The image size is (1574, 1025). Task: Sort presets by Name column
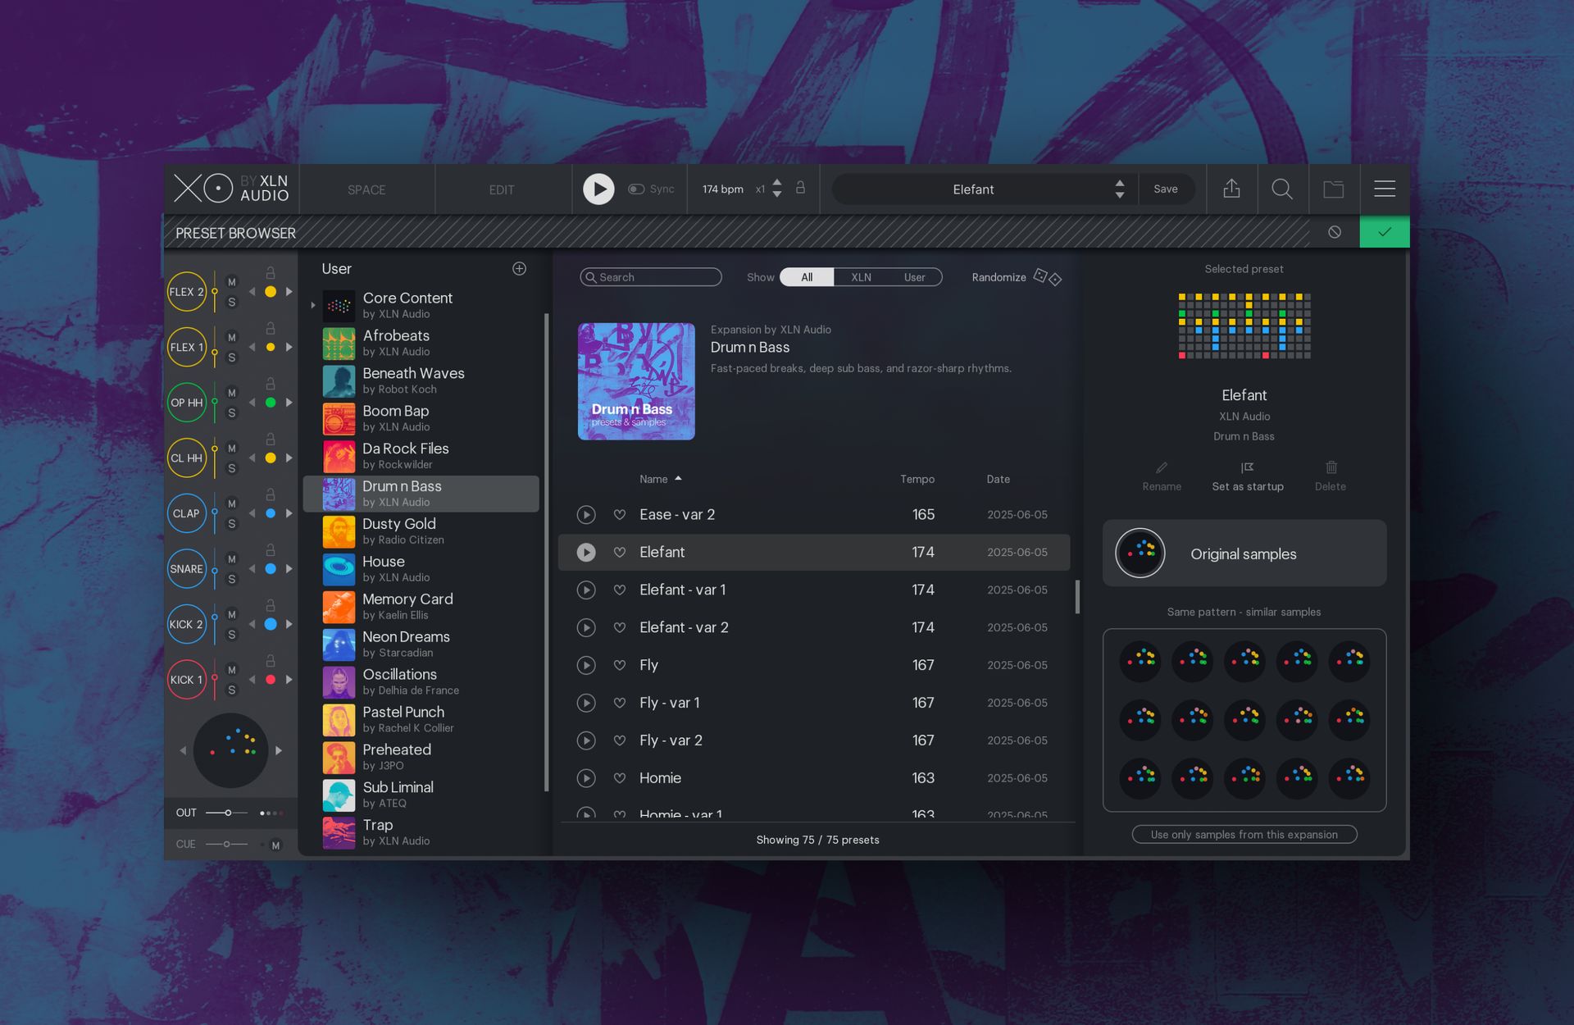point(653,479)
